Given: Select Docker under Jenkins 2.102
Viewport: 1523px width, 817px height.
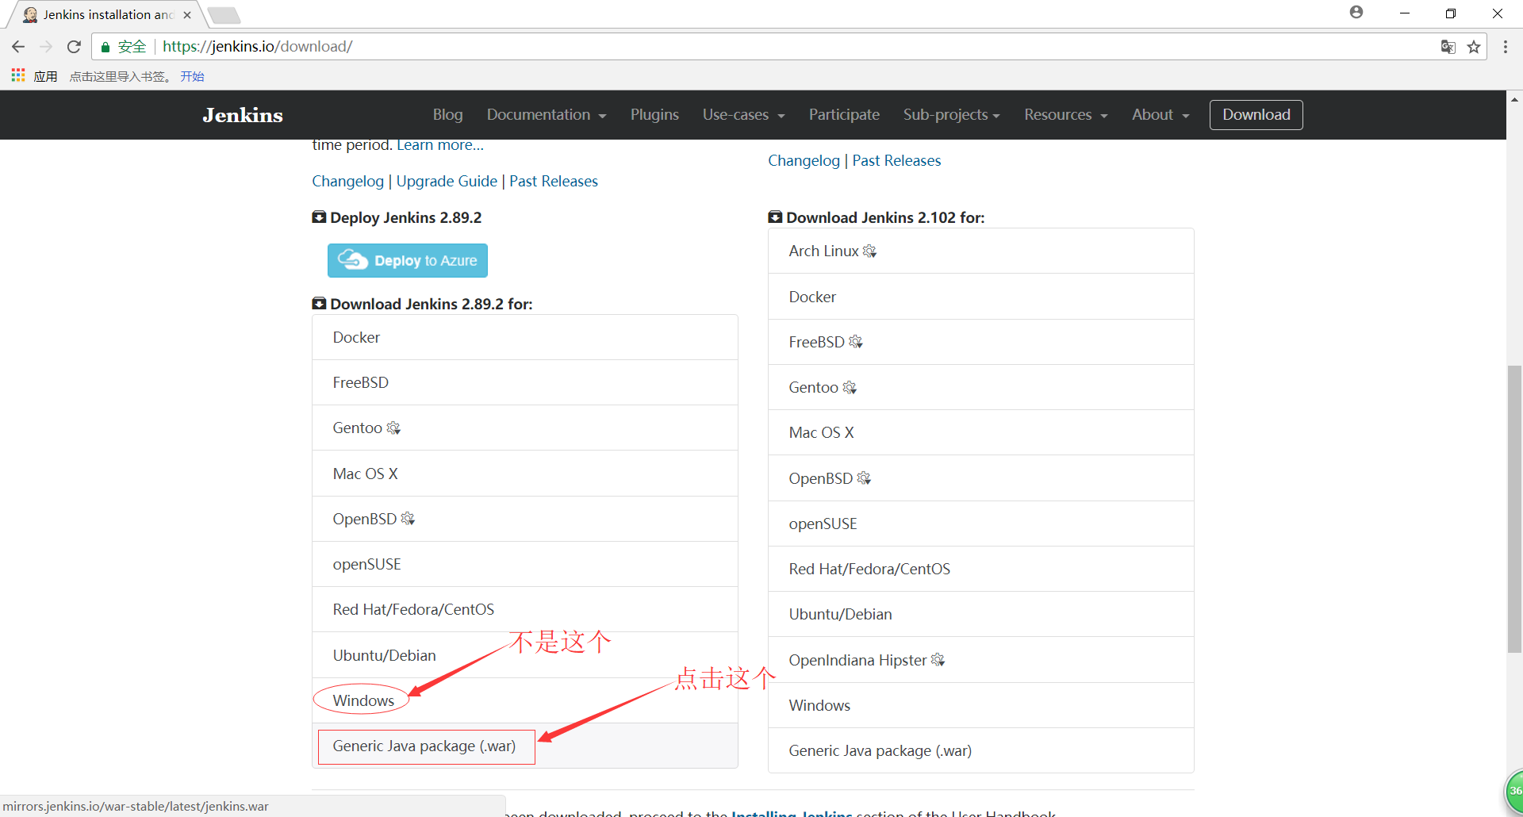Looking at the screenshot, I should [981, 297].
